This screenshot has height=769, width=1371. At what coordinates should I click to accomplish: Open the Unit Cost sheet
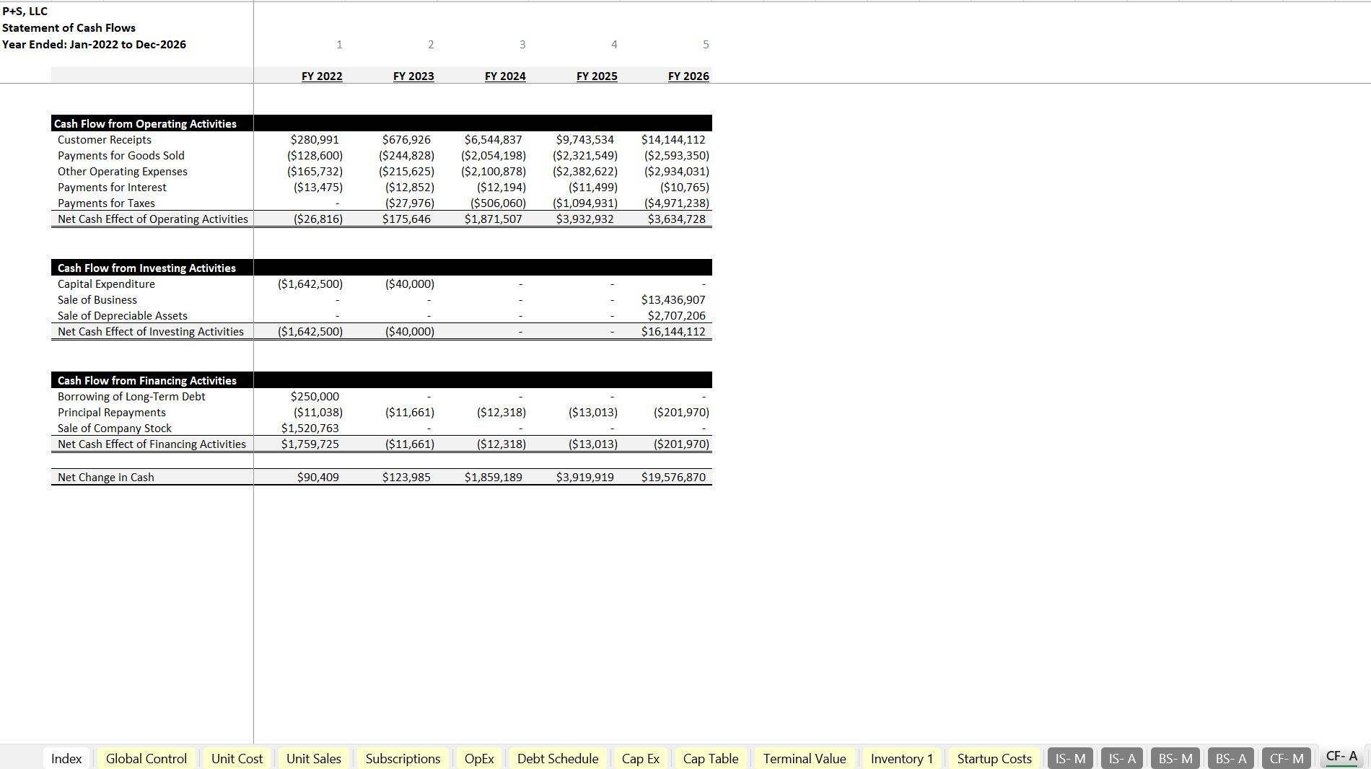pyautogui.click(x=237, y=758)
